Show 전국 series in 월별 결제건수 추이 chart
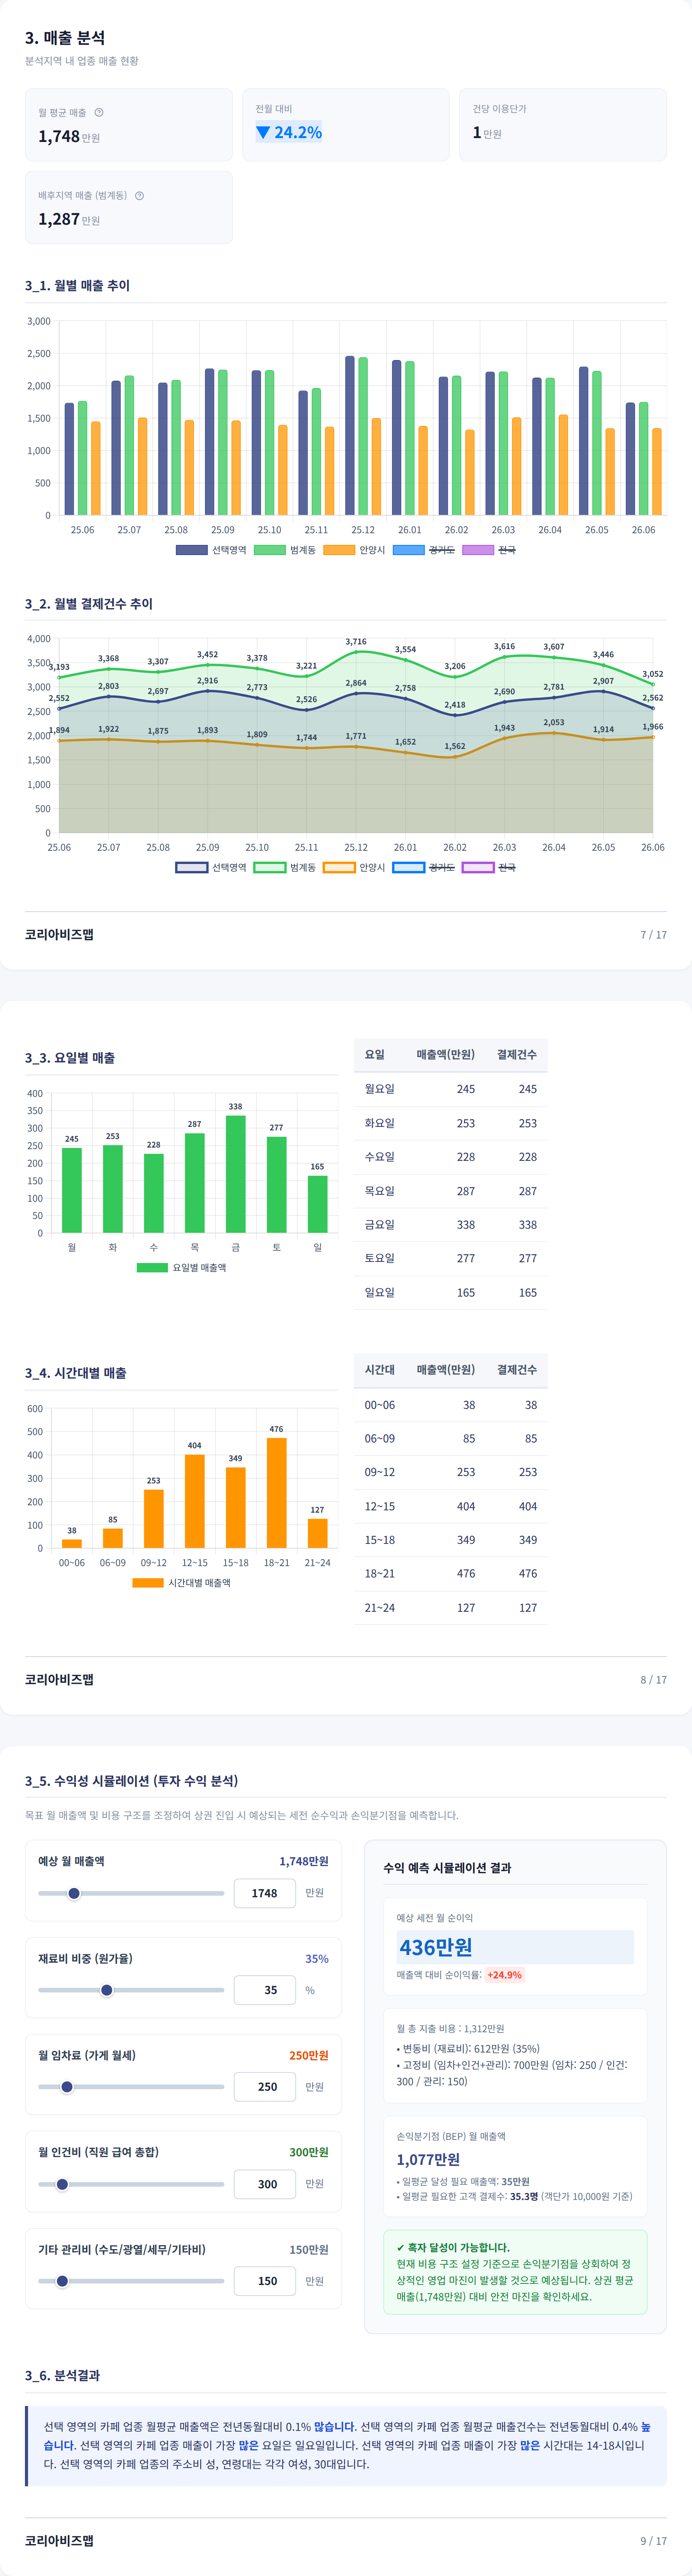The height and width of the screenshot is (2576, 692). pyautogui.click(x=489, y=867)
